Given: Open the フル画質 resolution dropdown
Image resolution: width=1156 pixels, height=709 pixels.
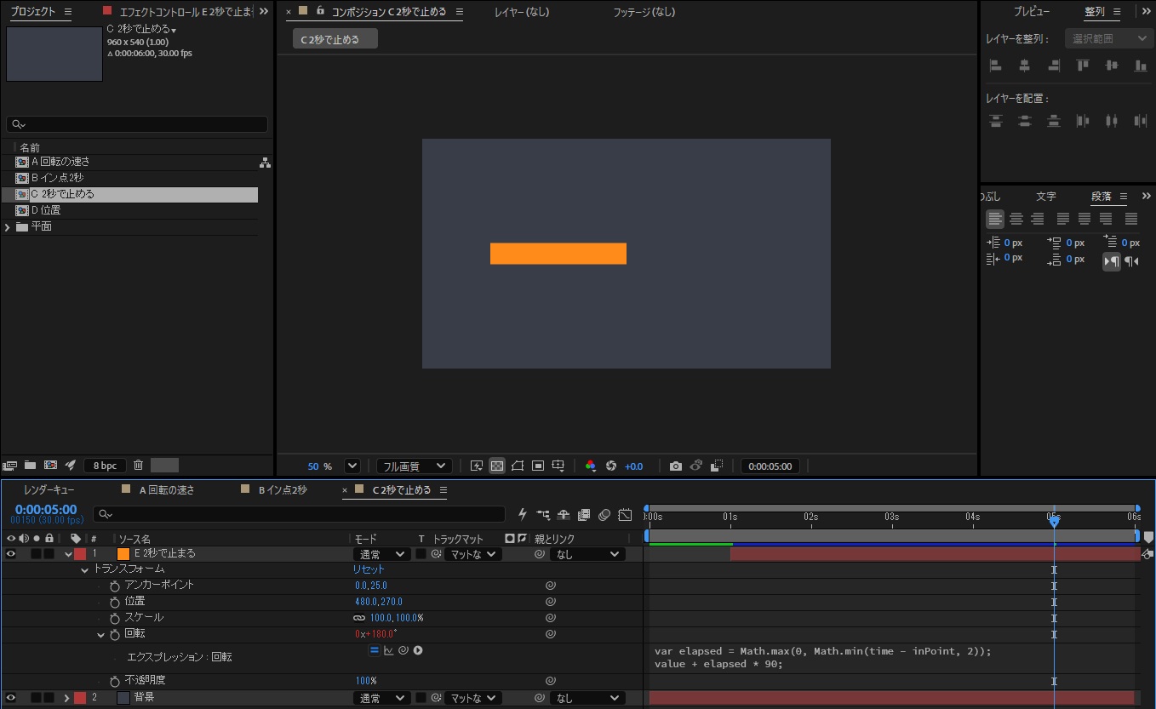Looking at the screenshot, I should (414, 466).
